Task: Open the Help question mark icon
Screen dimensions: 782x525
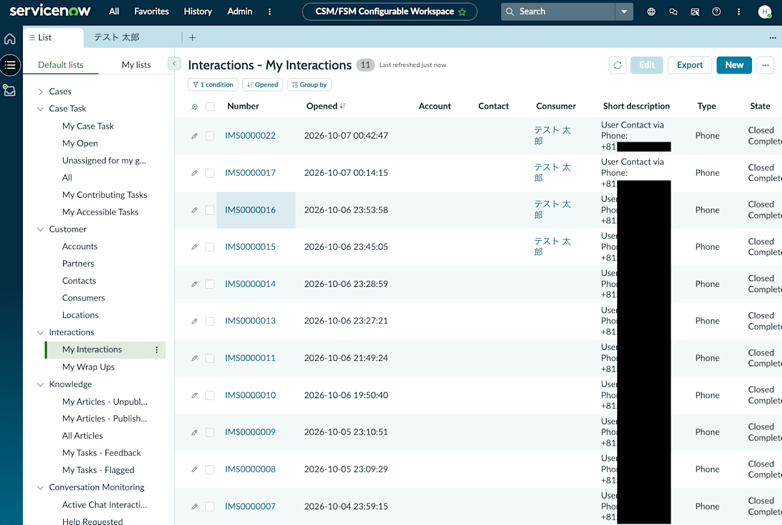Action: coord(717,12)
